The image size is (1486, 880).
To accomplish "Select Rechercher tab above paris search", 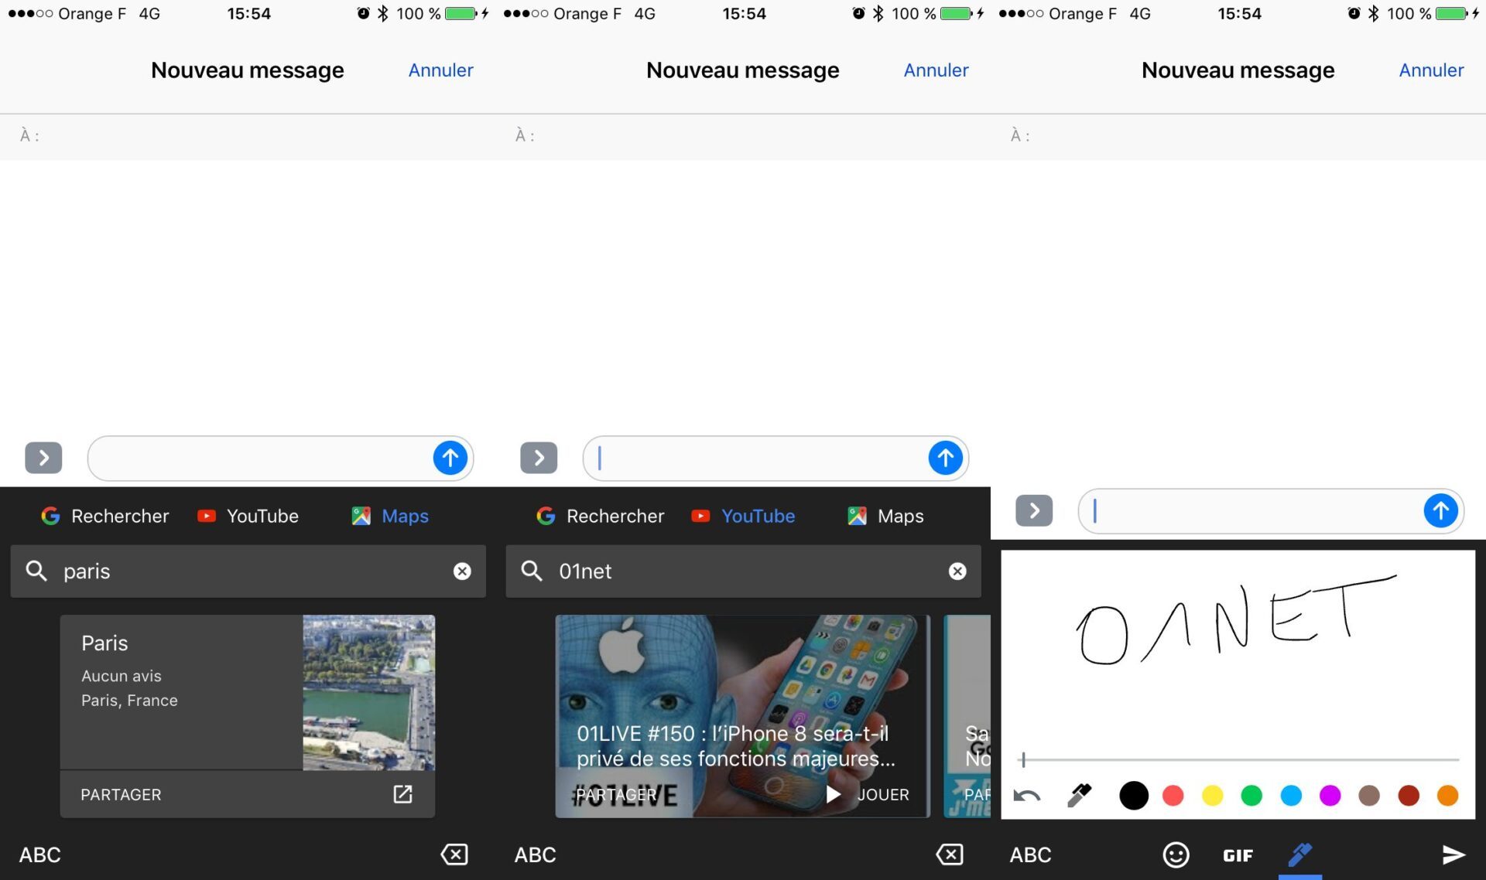I will point(104,516).
